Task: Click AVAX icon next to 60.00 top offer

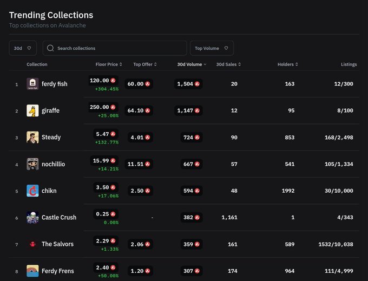Action: click(x=147, y=84)
